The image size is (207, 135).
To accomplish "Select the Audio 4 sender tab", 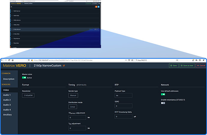I will click(7, 110).
